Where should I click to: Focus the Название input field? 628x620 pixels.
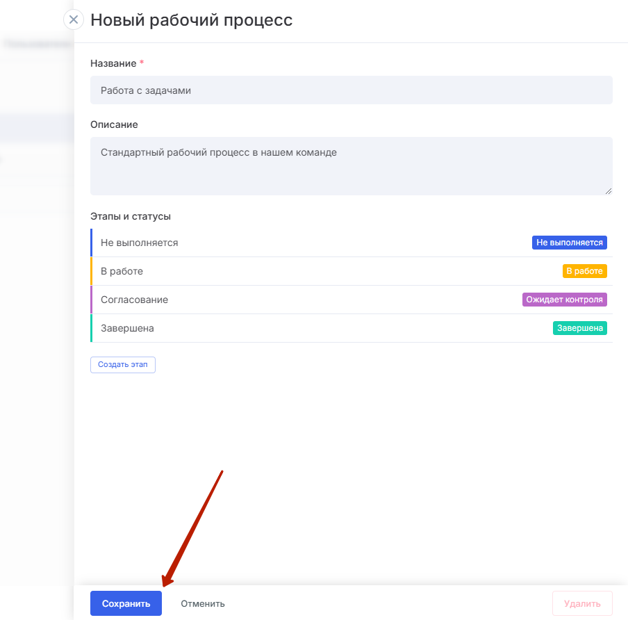pos(352,90)
